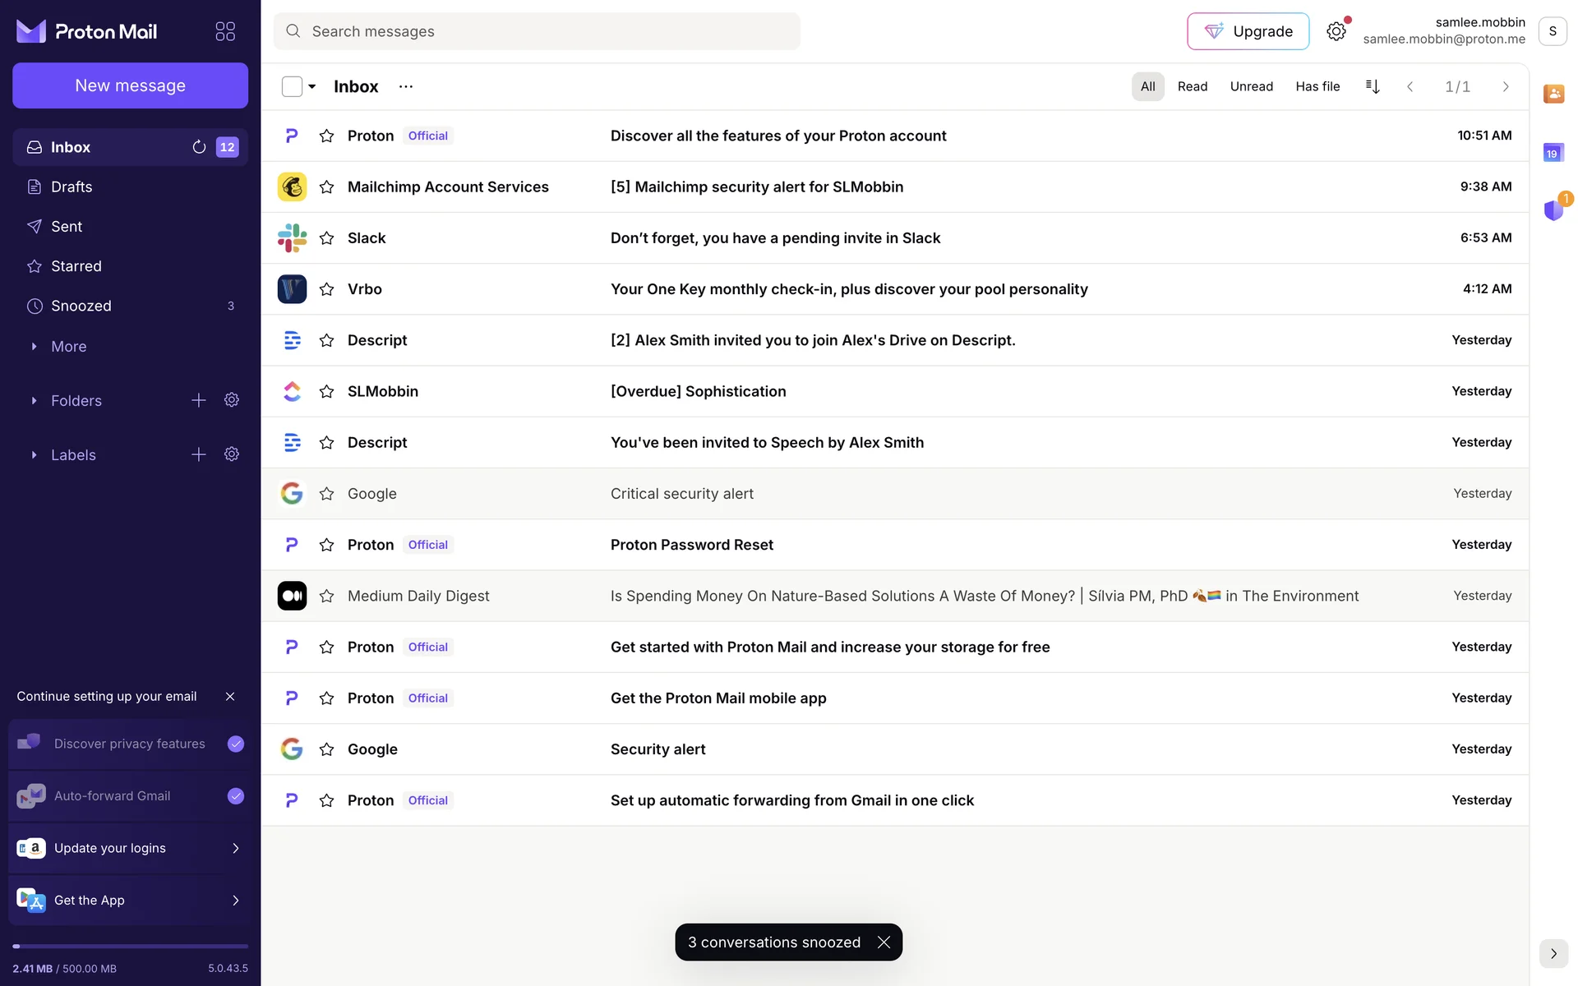The height and width of the screenshot is (986, 1578).
Task: Filter messages by Has file
Action: tap(1317, 86)
